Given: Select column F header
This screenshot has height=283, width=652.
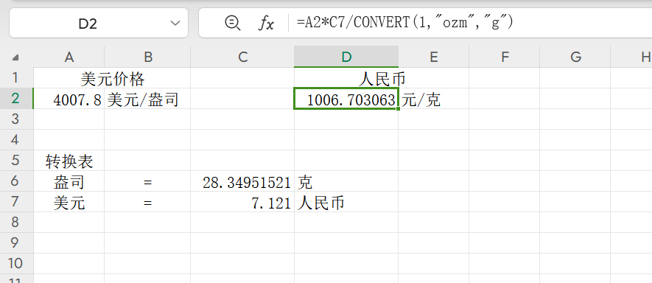Looking at the screenshot, I should coord(505,57).
